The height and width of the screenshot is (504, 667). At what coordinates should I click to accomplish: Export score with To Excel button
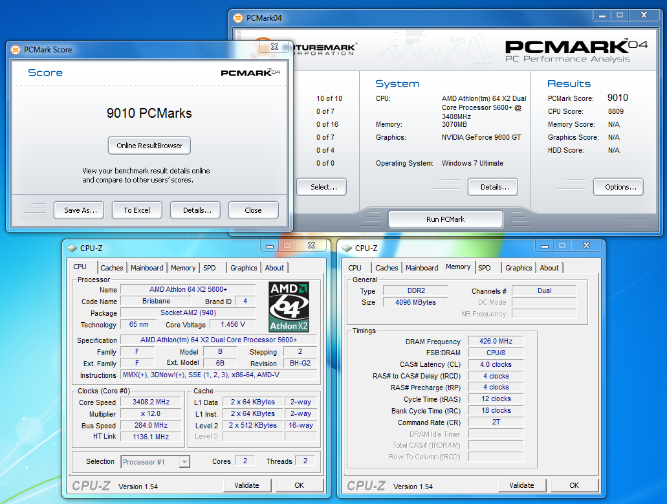pyautogui.click(x=137, y=210)
